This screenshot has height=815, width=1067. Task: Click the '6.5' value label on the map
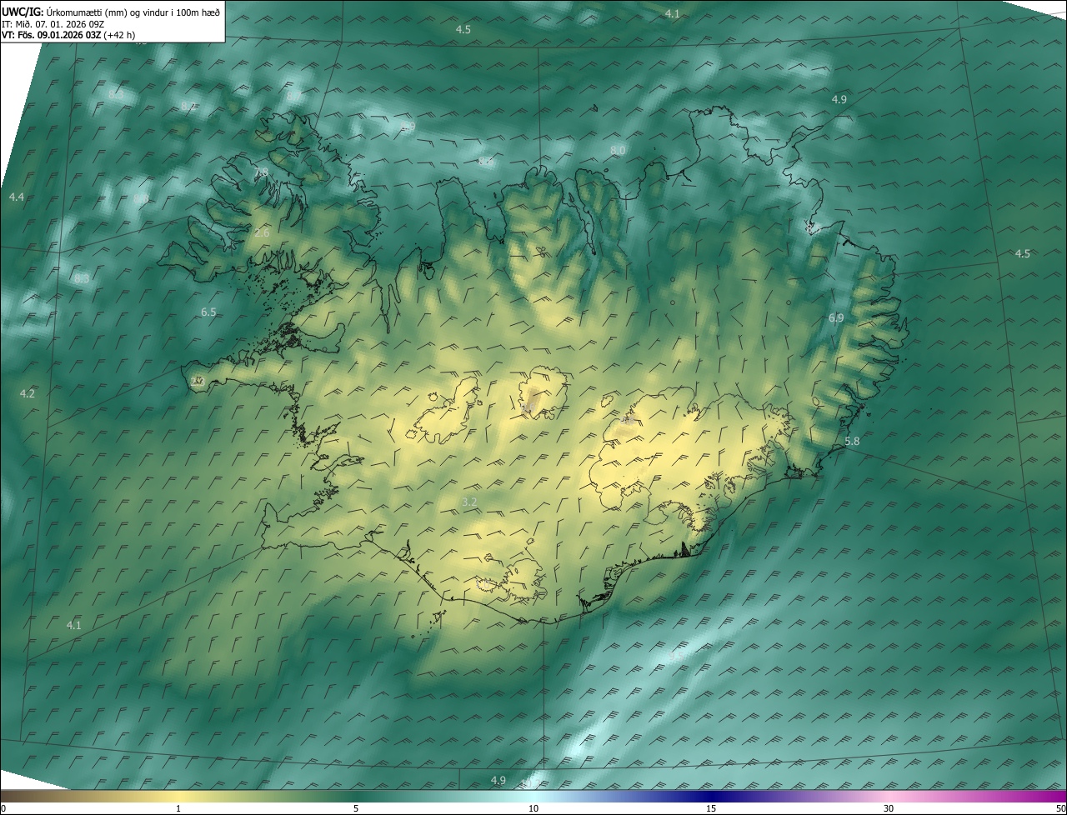[x=208, y=312]
